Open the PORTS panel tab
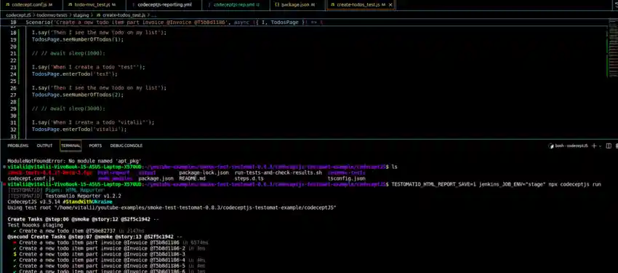Image resolution: width=618 pixels, height=273 pixels. tap(95, 146)
